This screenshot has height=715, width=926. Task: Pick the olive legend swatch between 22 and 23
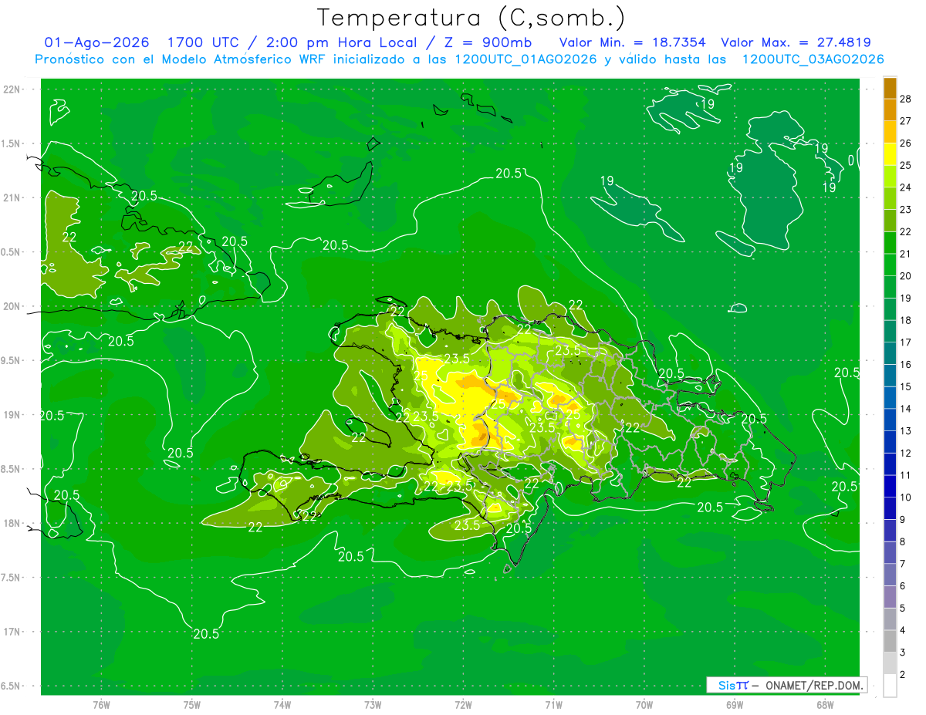tap(890, 221)
